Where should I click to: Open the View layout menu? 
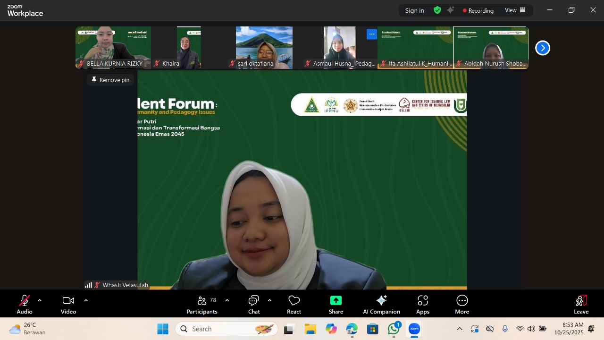pyautogui.click(x=515, y=10)
